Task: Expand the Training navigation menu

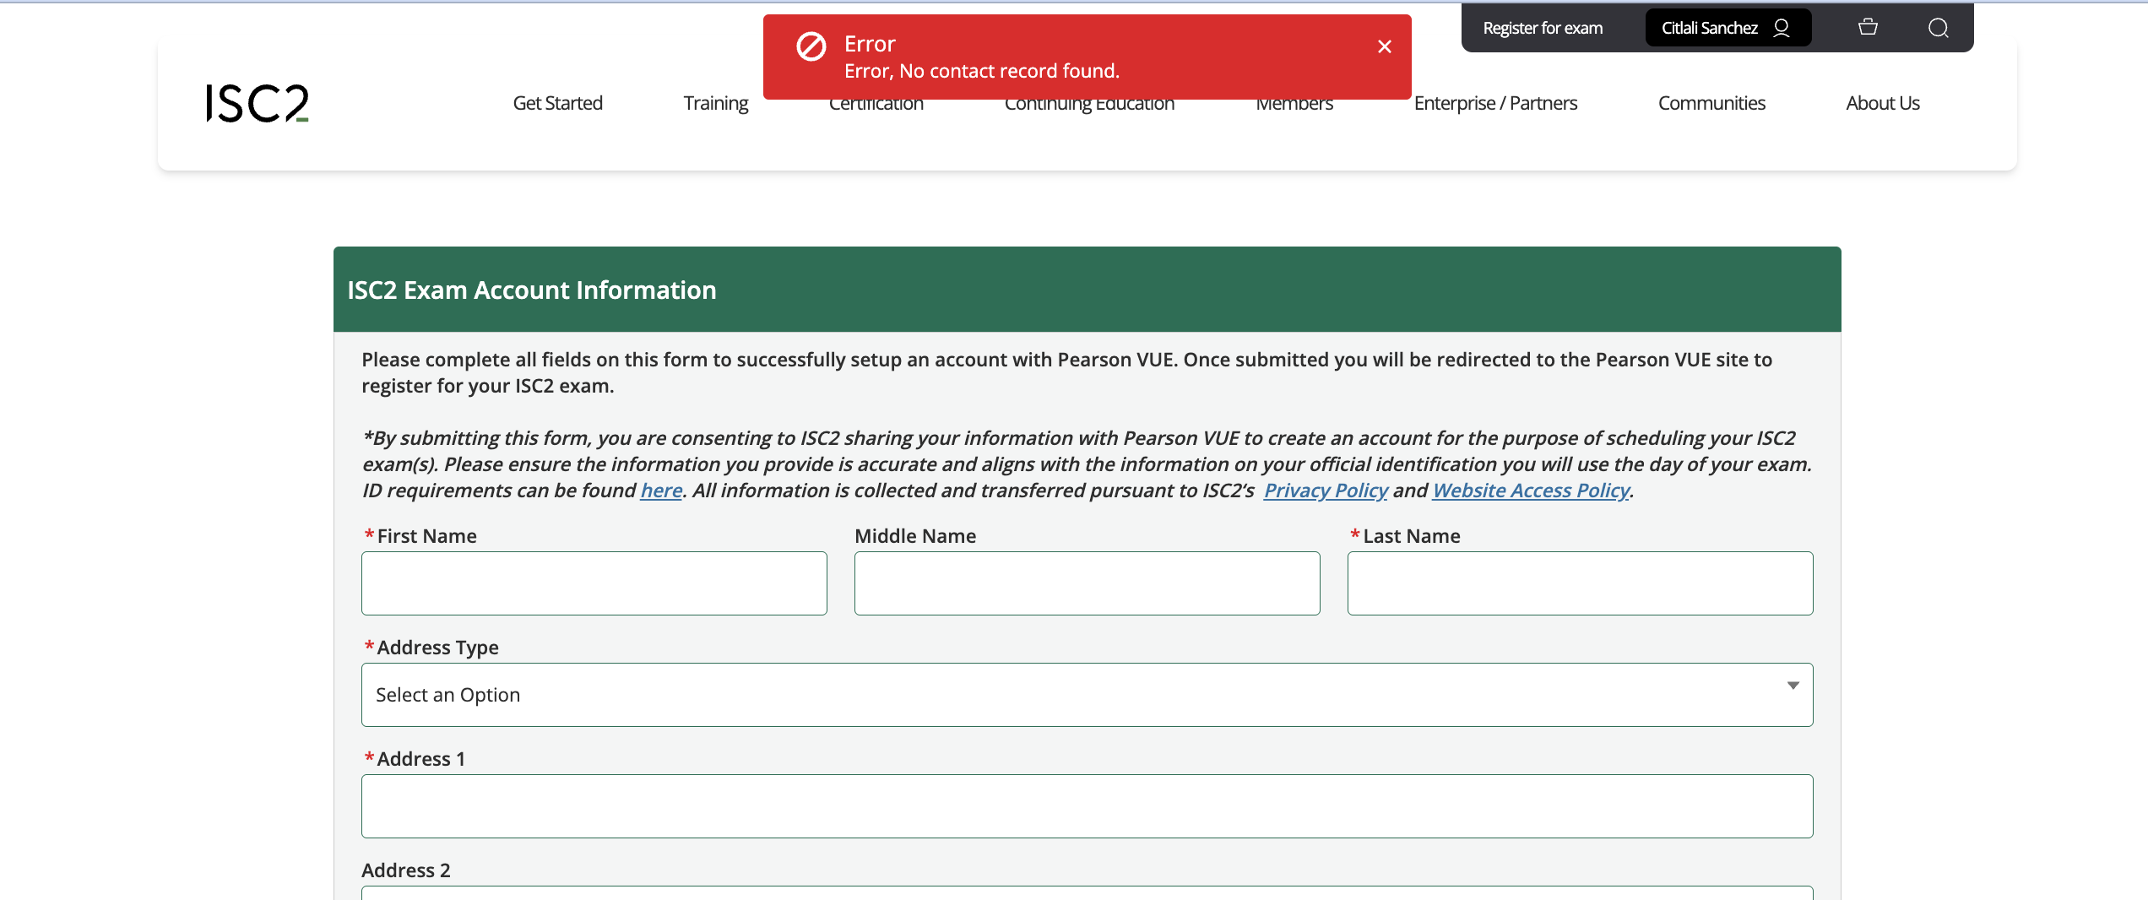Action: [715, 102]
